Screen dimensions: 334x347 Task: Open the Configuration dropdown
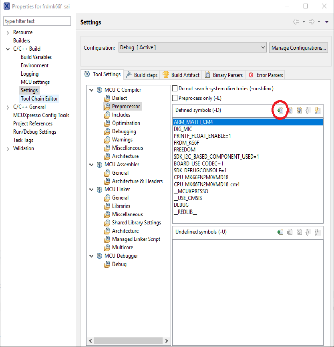click(193, 48)
